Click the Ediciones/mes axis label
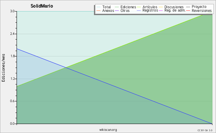 [x=3, y=68]
